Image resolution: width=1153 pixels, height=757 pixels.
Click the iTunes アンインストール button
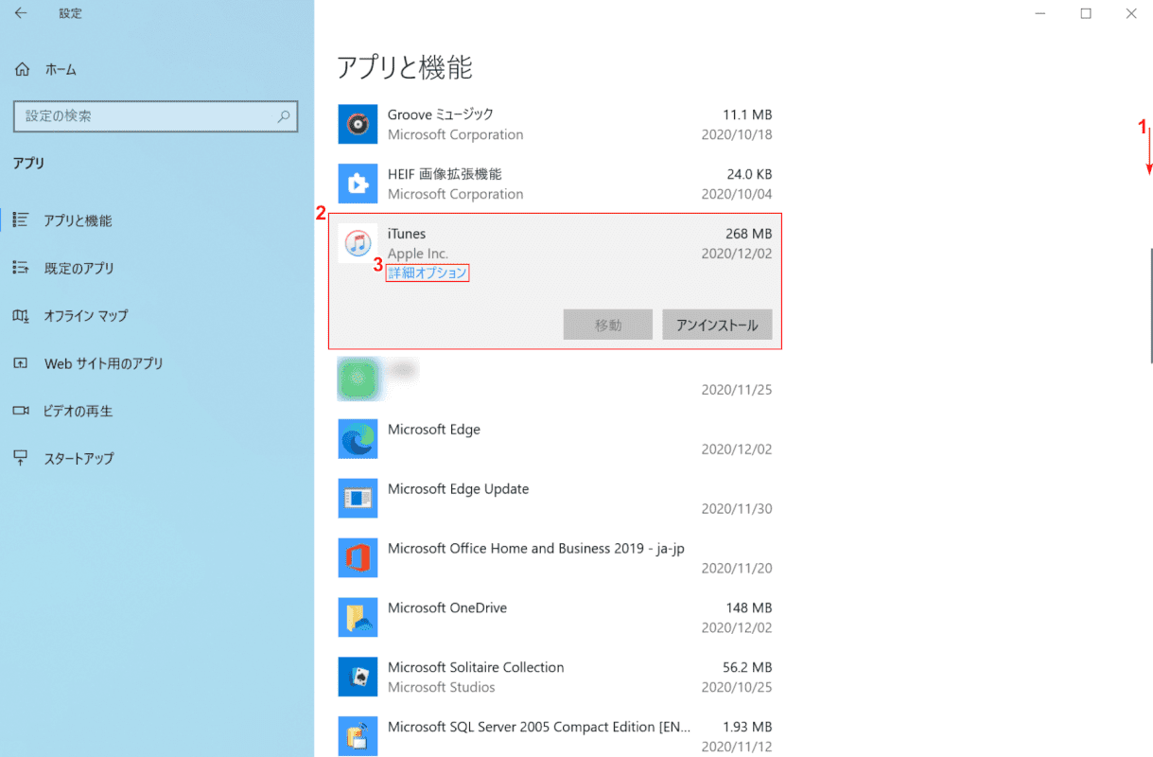click(x=717, y=325)
